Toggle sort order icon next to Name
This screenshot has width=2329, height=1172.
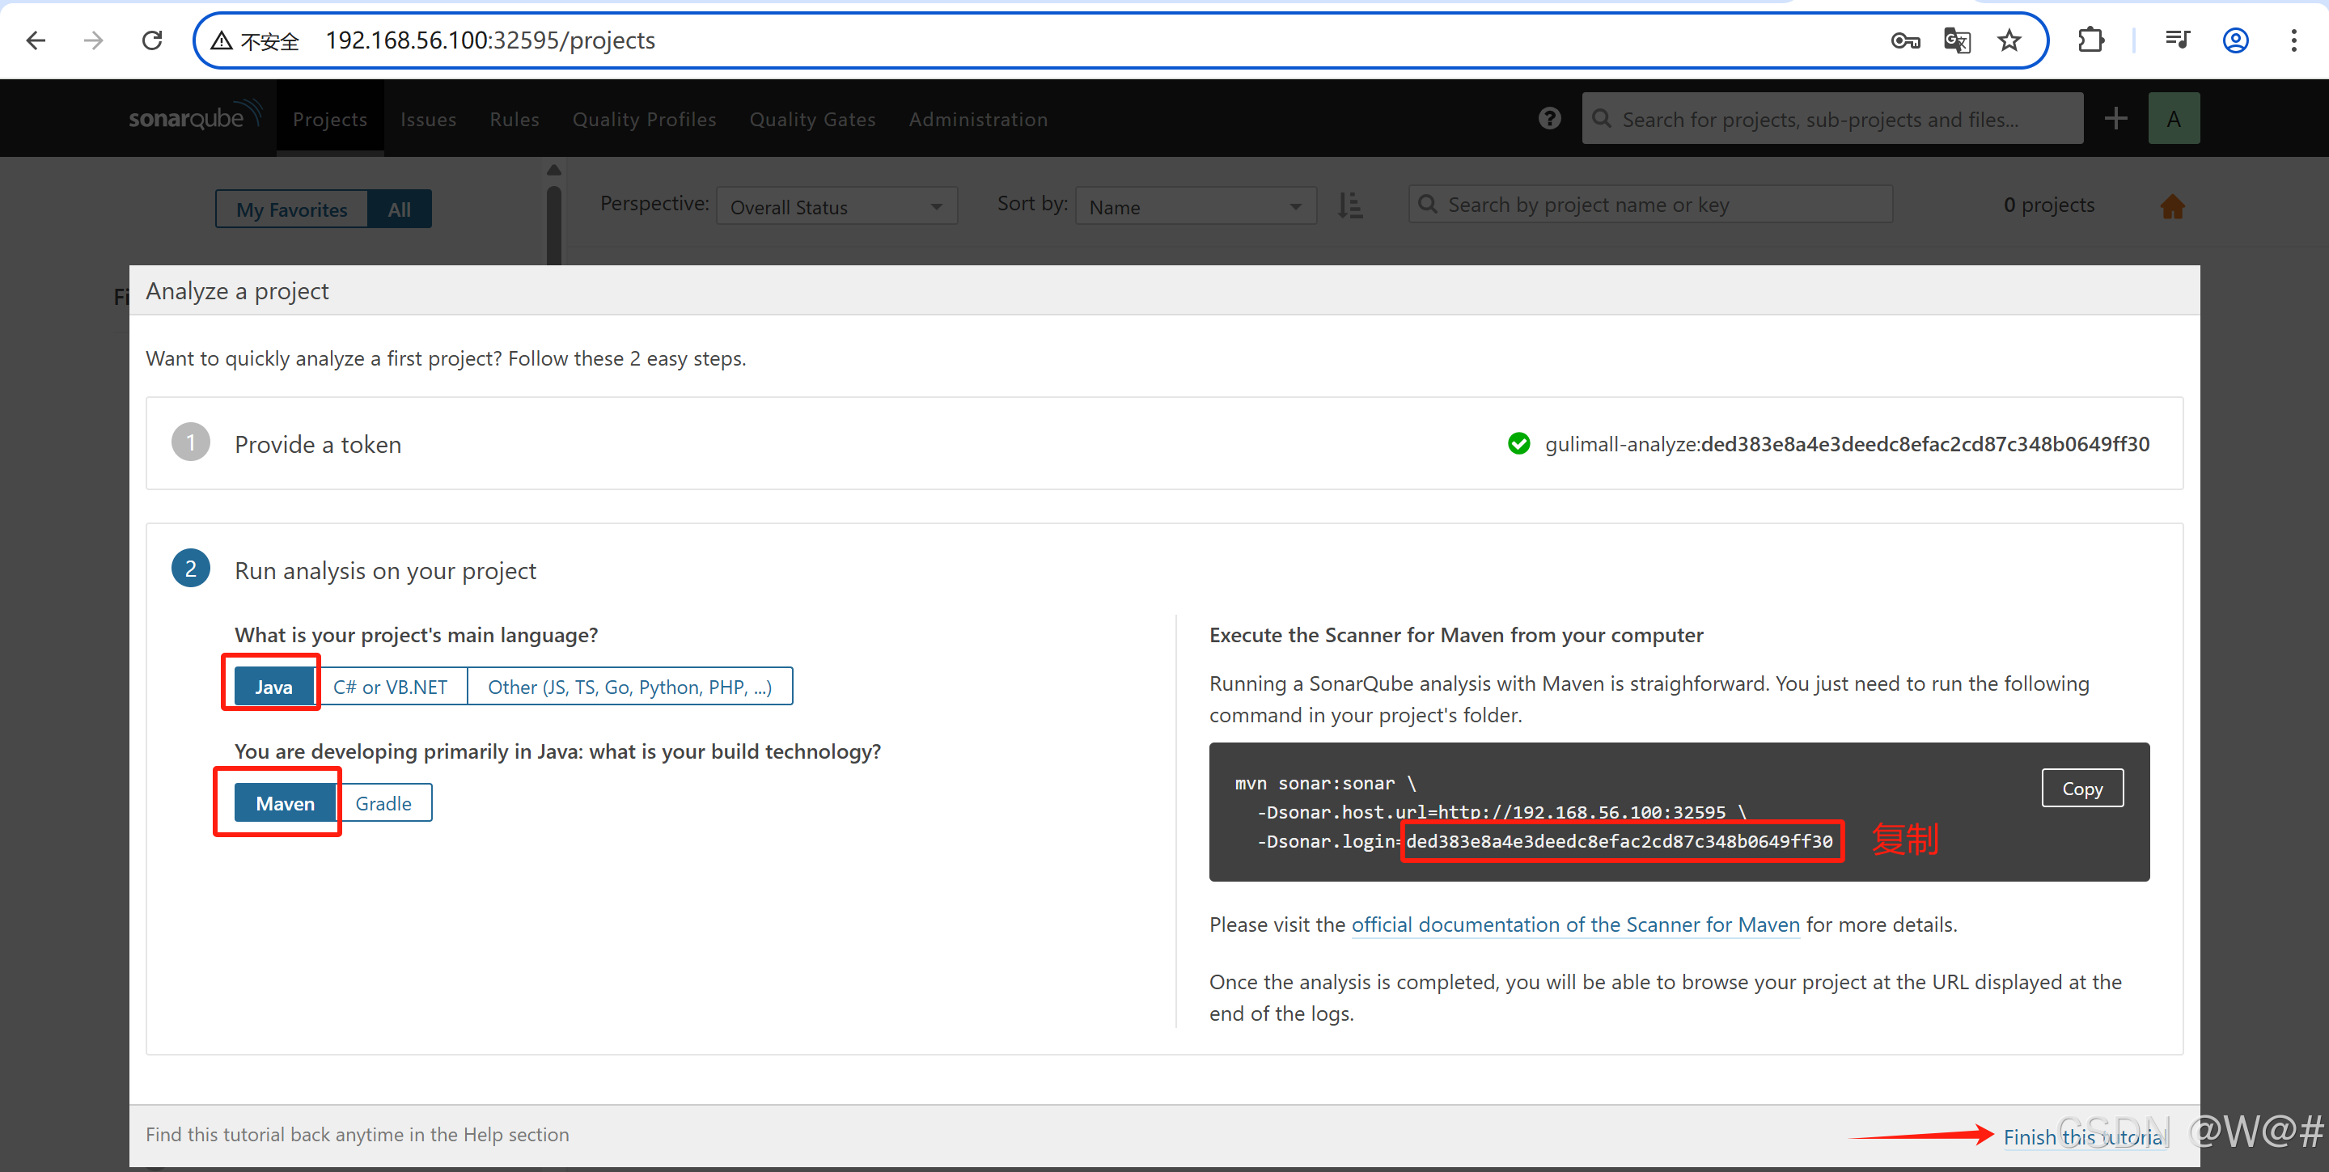(1350, 206)
